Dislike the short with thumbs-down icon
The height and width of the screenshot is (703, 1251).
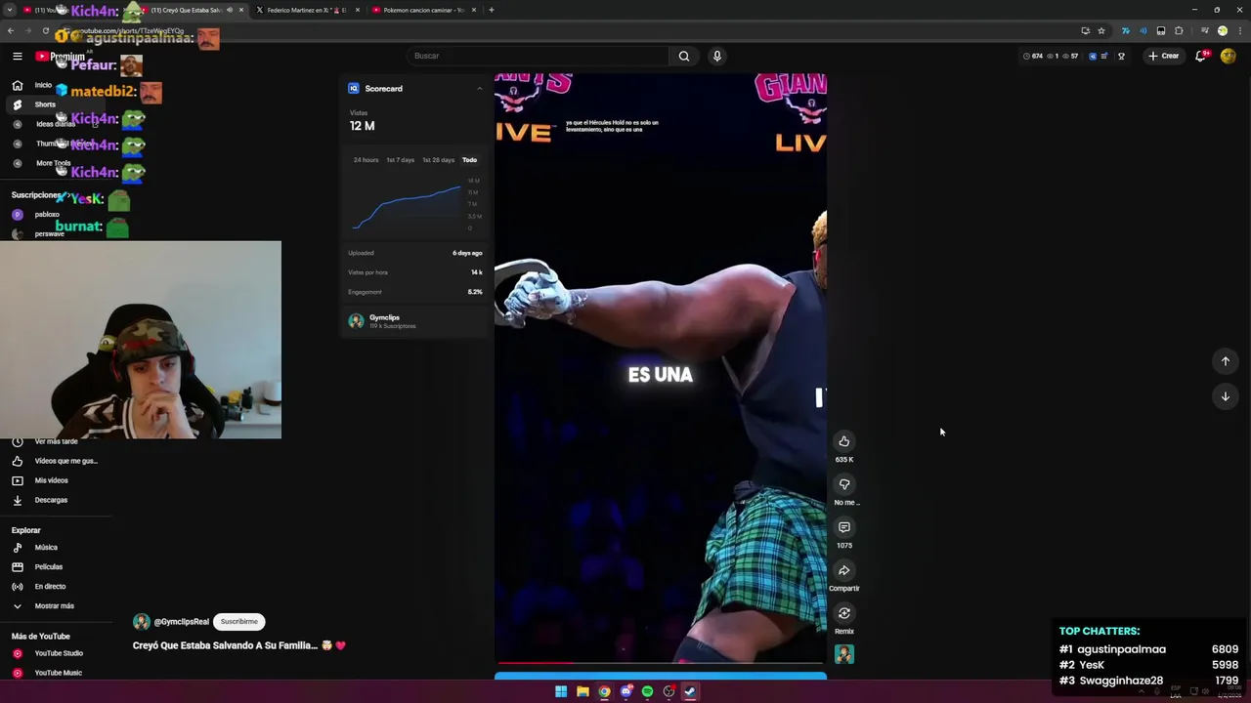(x=844, y=484)
